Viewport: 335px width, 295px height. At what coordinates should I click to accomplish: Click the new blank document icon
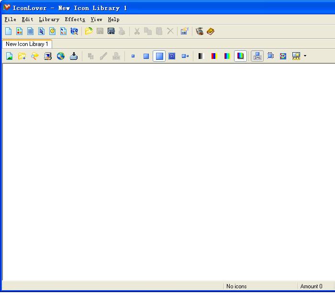coord(9,31)
